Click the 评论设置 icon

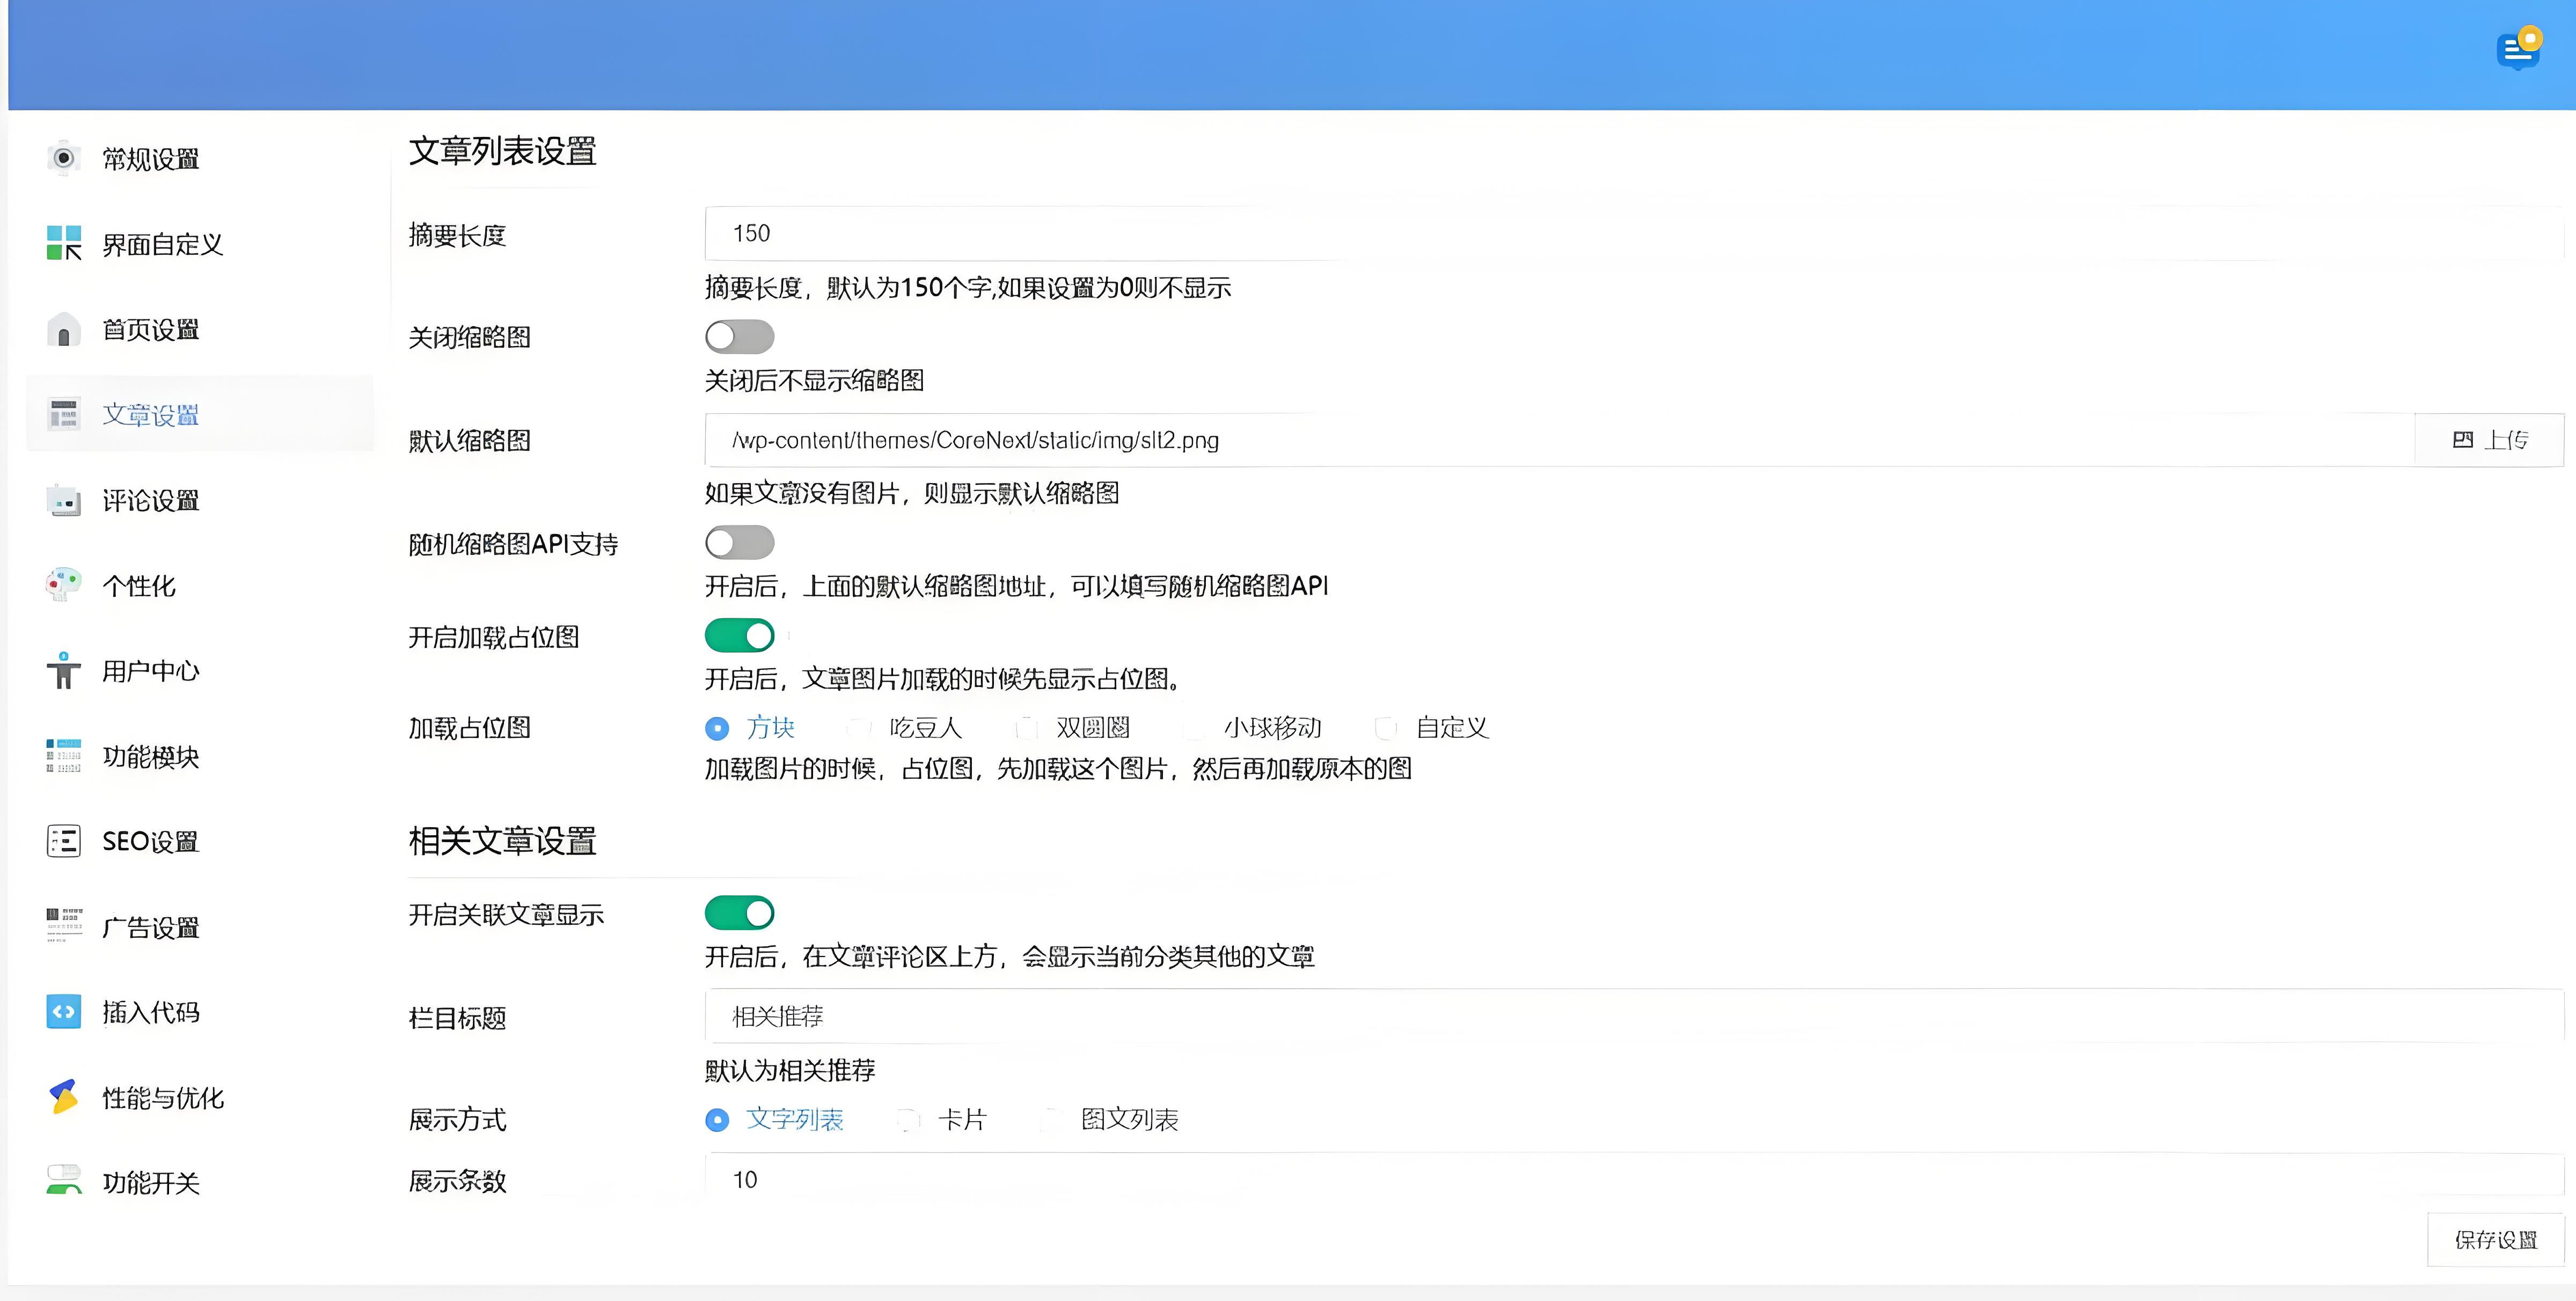tap(64, 500)
